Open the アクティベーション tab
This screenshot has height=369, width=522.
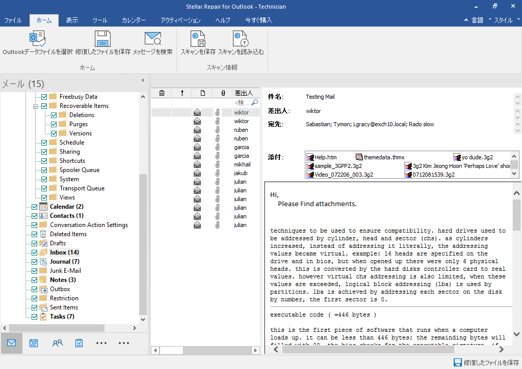180,20
